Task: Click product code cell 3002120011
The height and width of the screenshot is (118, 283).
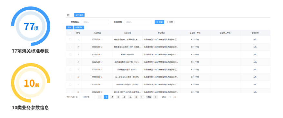Action: [97, 39]
